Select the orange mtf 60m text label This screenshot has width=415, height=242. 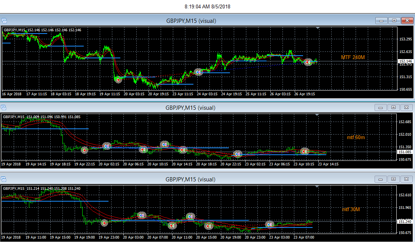coord(356,137)
